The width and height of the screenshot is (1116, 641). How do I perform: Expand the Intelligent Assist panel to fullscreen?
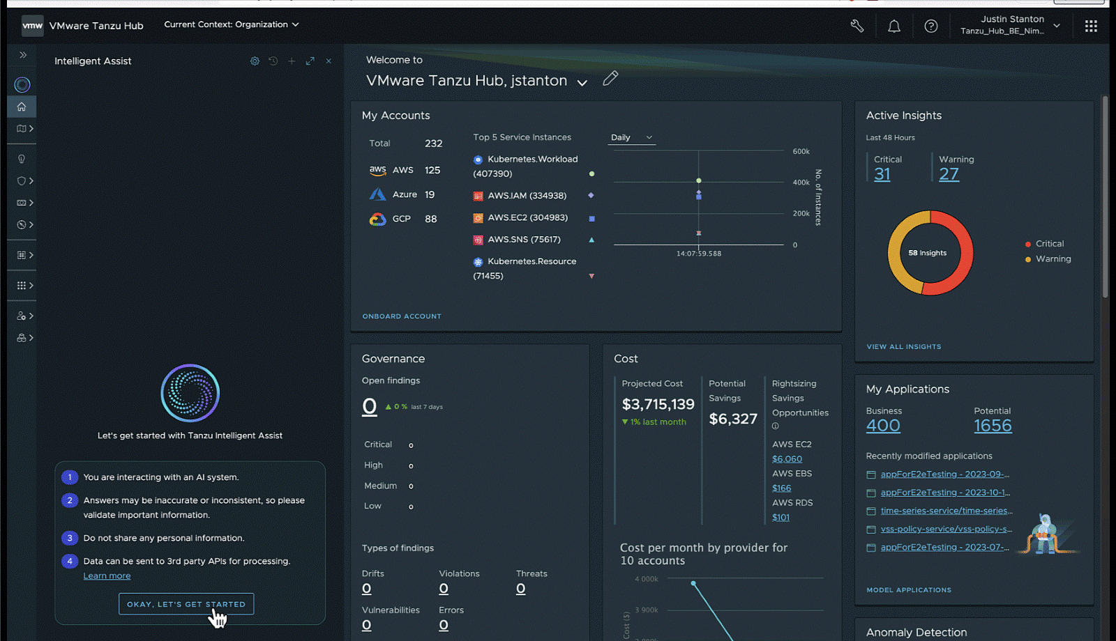point(310,61)
